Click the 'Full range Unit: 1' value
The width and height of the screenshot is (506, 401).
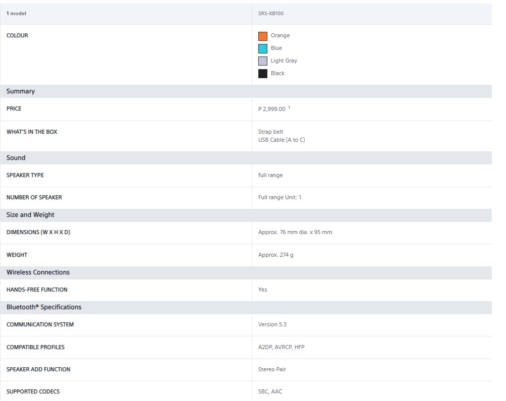279,197
